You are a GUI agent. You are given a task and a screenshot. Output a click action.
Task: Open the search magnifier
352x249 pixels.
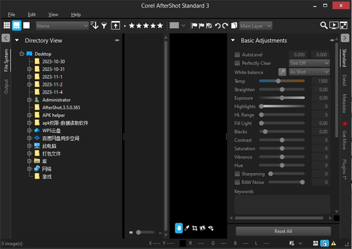[x=323, y=25]
